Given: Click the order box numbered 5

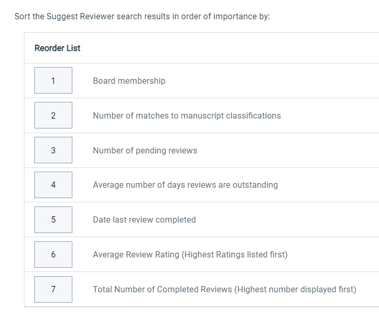Looking at the screenshot, I should pos(53,219).
